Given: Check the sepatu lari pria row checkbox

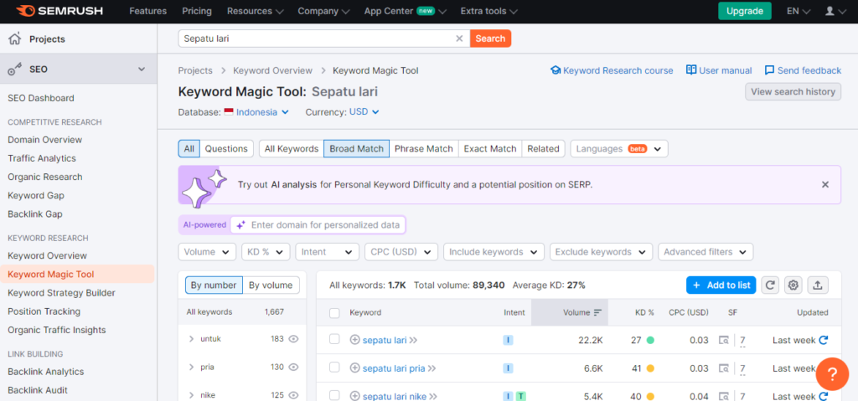Looking at the screenshot, I should (334, 368).
